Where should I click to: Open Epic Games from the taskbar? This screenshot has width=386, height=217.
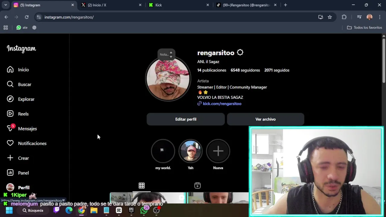click(x=131, y=210)
